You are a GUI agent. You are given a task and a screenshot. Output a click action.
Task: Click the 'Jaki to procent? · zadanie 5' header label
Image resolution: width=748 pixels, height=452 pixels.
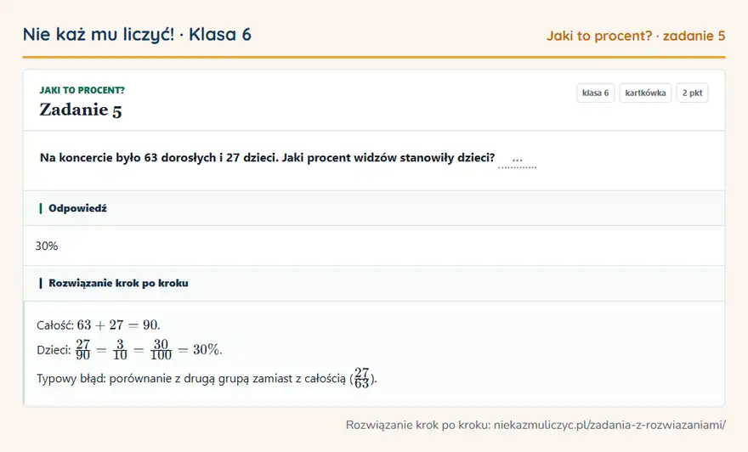[636, 36]
